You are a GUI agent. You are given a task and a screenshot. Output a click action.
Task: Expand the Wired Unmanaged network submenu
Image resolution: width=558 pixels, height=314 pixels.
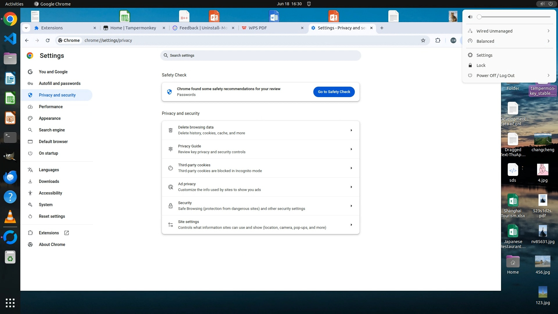(x=548, y=31)
